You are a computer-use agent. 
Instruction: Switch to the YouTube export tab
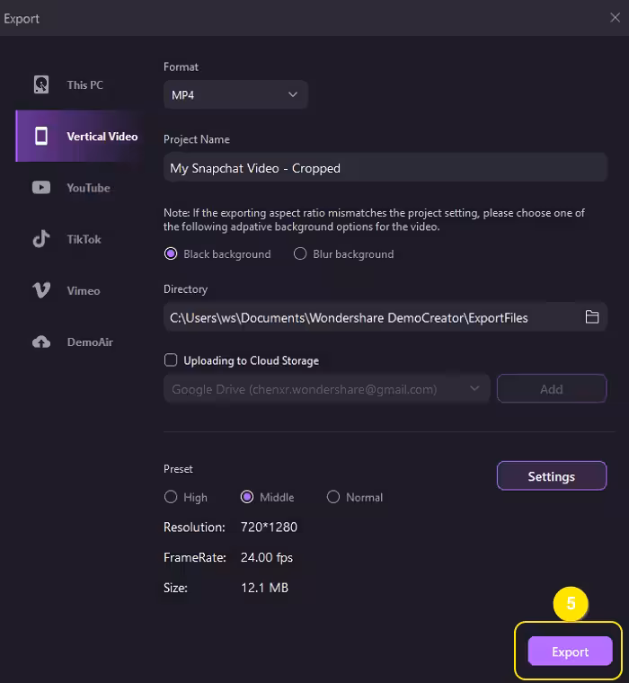[x=87, y=188]
